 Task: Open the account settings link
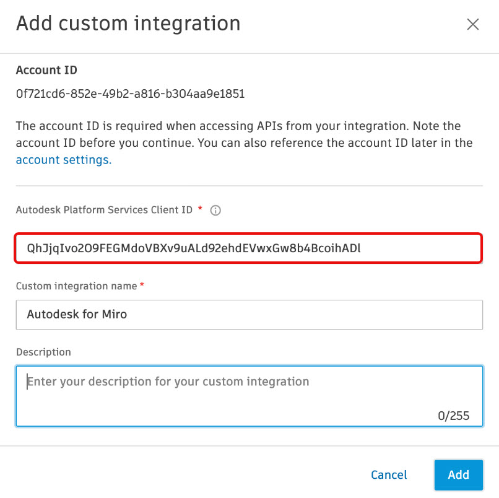pos(63,160)
